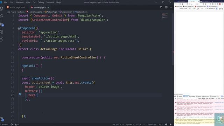
Task: Clear the Firefox web console output
Action: coord(175,98)
